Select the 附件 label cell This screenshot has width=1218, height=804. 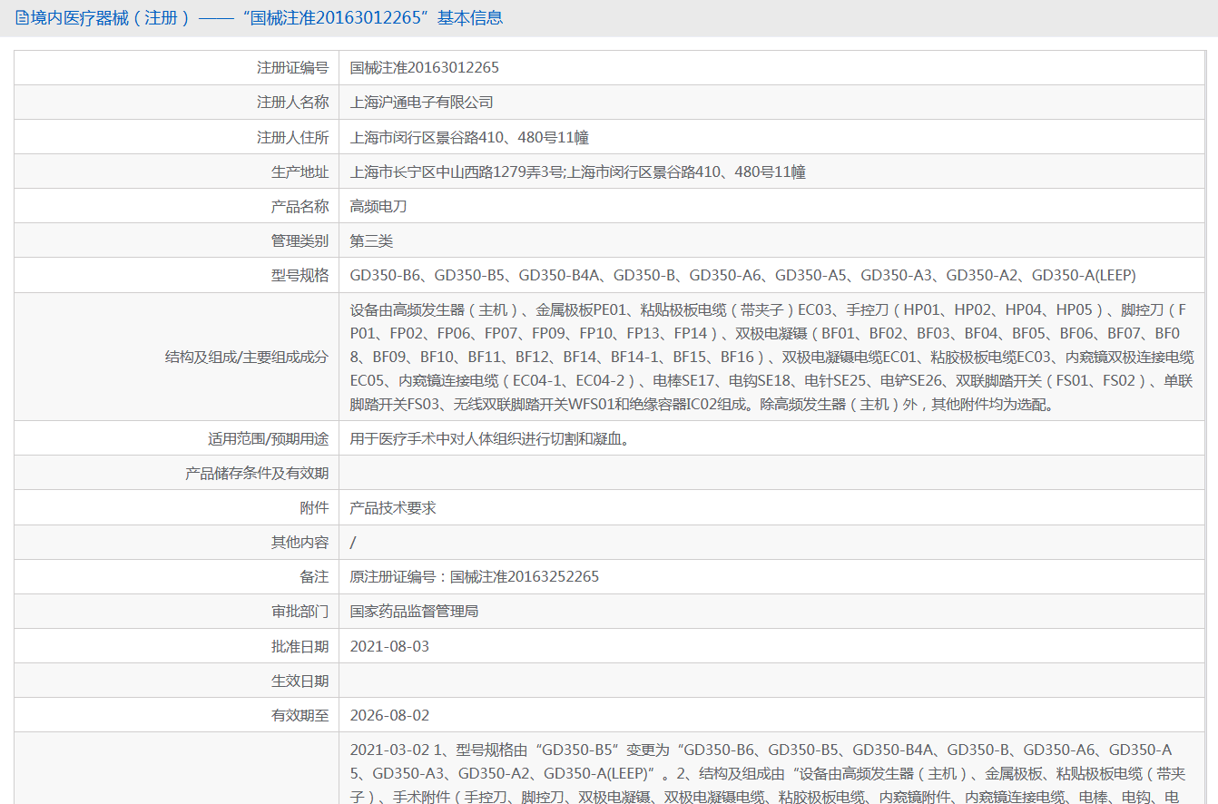[176, 507]
